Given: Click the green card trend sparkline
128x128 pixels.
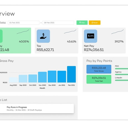Looking at the screenshot, I should [23, 32].
